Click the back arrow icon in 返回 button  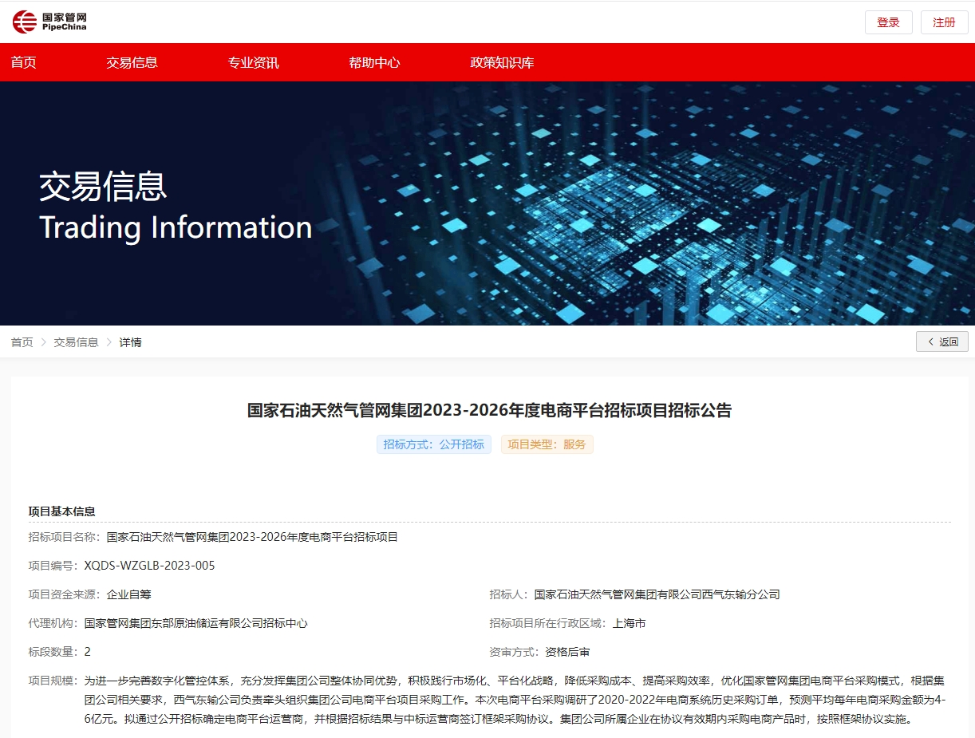(930, 342)
